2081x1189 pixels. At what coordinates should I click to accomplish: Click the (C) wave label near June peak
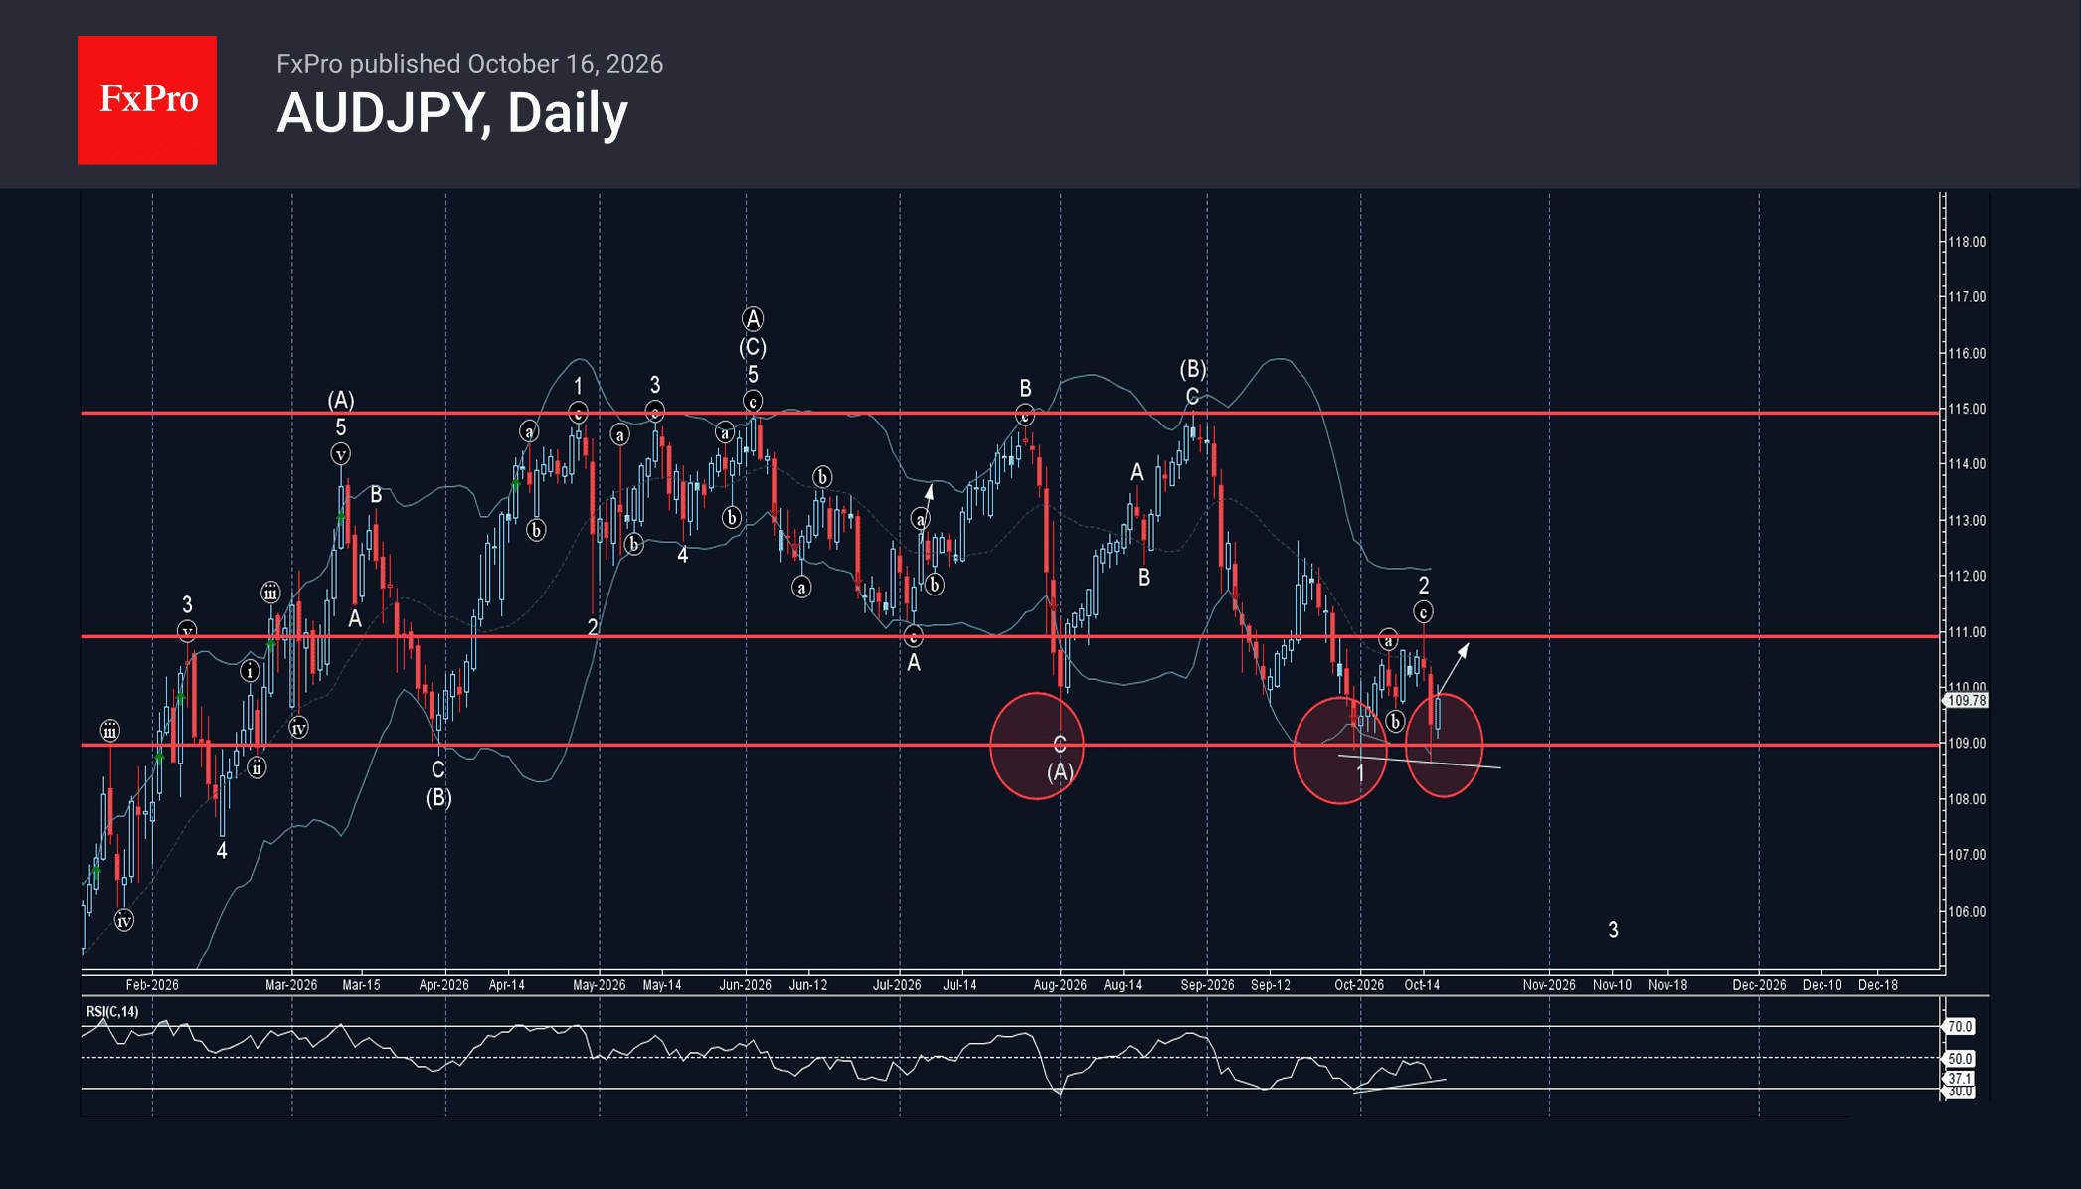click(x=753, y=348)
